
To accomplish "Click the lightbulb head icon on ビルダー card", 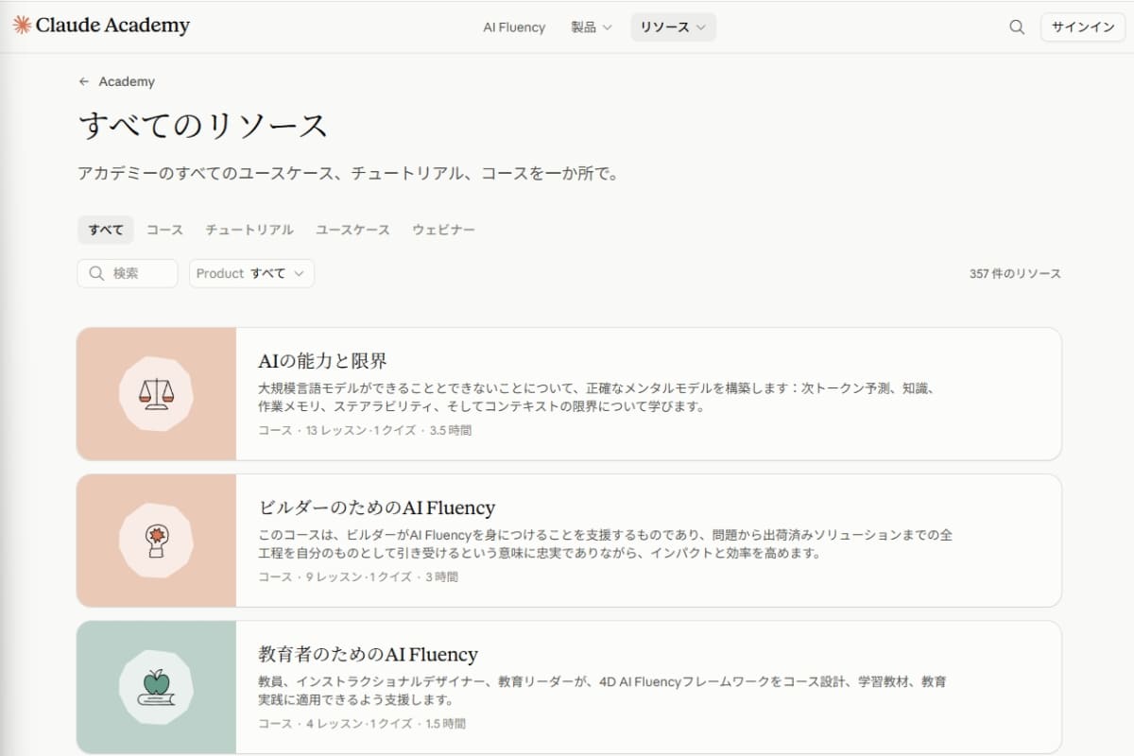I will pyautogui.click(x=156, y=541).
